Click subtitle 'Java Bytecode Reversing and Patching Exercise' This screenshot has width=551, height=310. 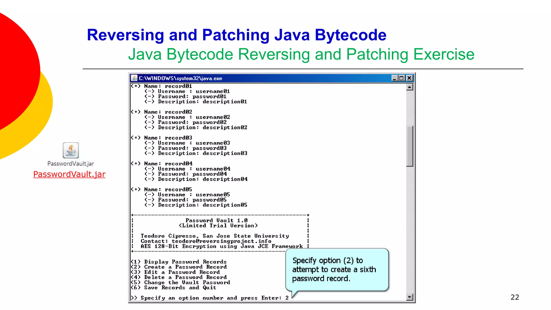301,54
